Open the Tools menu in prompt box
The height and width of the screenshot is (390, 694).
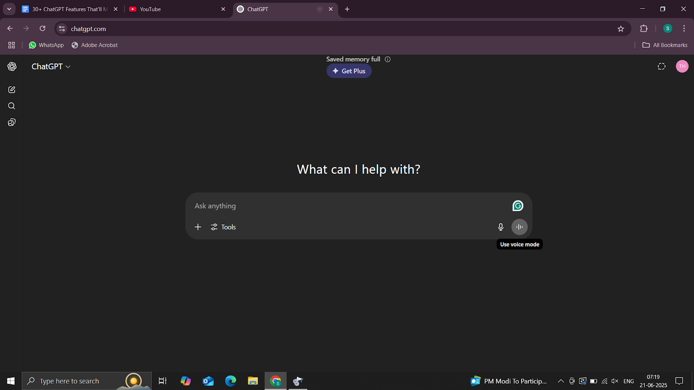click(223, 227)
